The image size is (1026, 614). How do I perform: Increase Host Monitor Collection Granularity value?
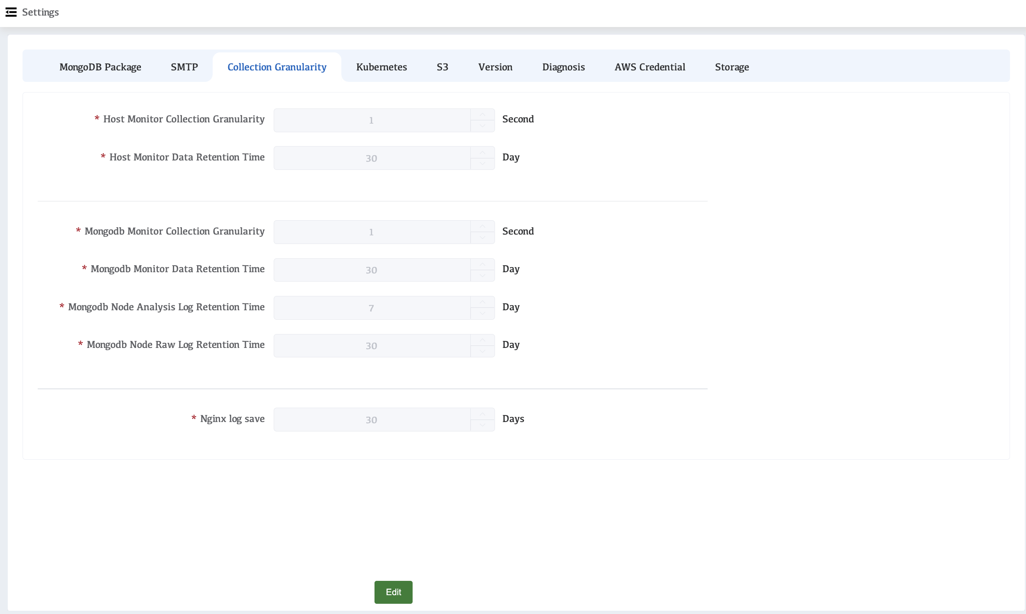click(x=482, y=115)
